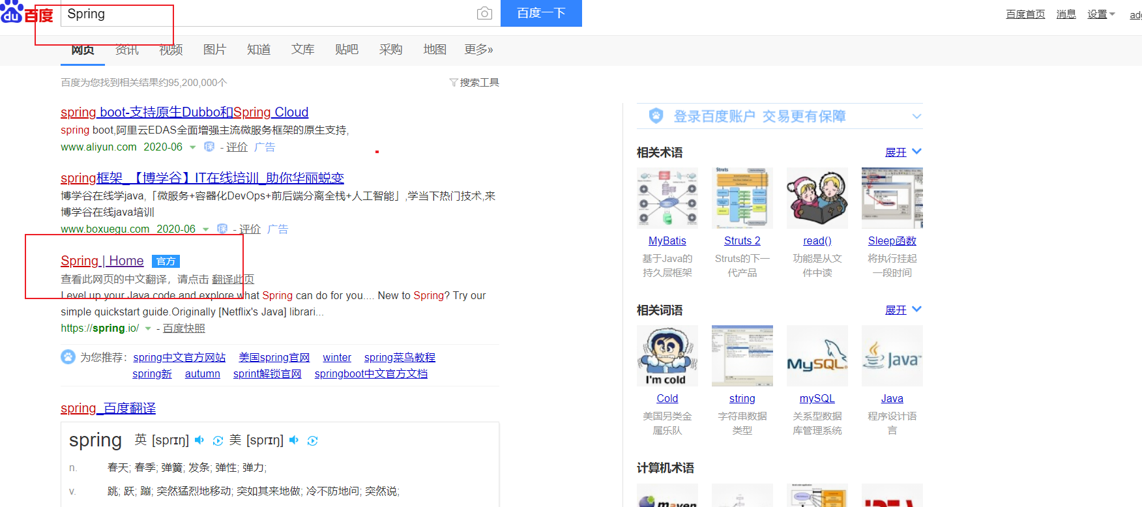Open the Cold band thumbnail
The image size is (1142, 507).
[667, 356]
